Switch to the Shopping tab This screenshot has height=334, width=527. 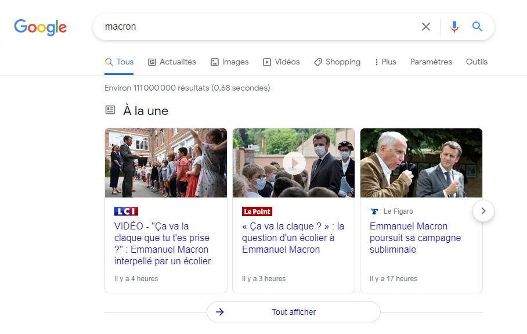(x=337, y=62)
